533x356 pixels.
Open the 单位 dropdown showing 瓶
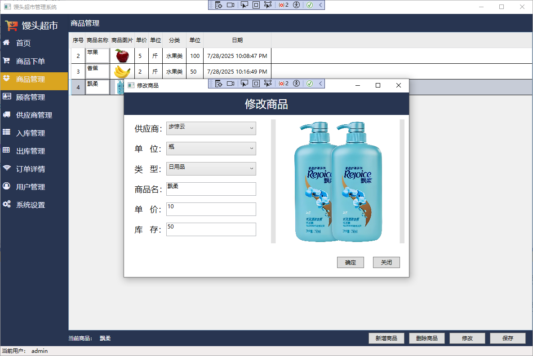(x=211, y=149)
